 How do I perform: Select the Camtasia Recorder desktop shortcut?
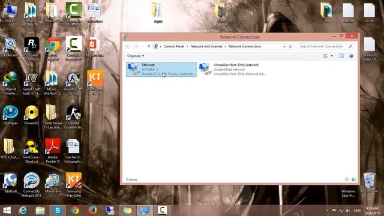74,49
